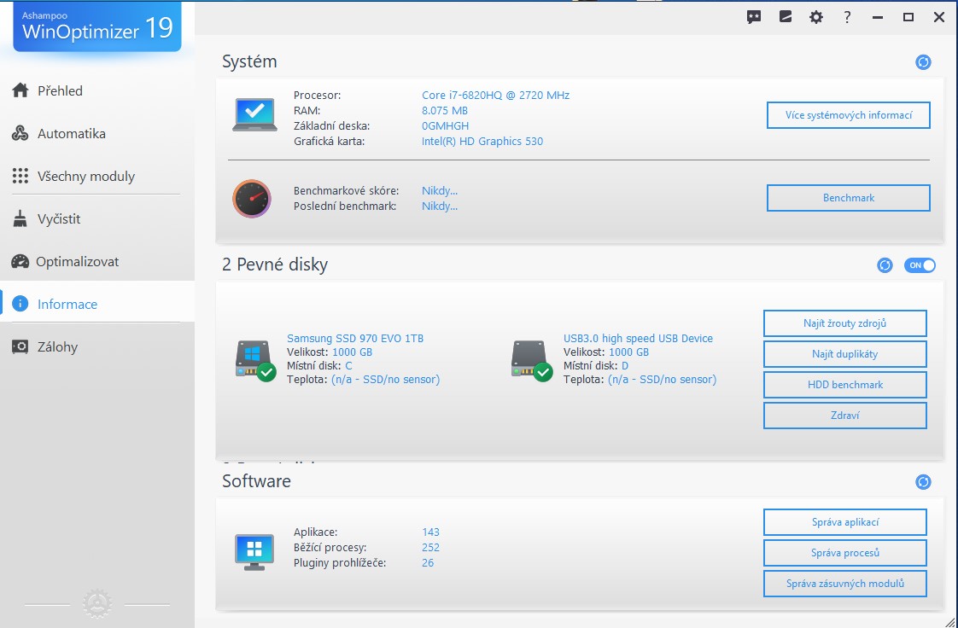
Task: Click RAM value 8.075 MB
Action: [x=445, y=110]
